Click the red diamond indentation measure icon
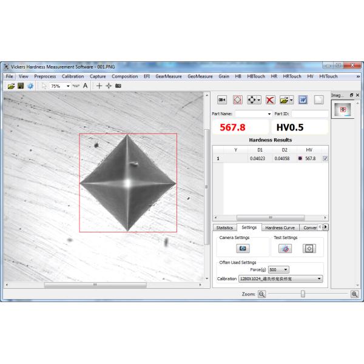Viewport: 364px width, 364px height. pos(238,99)
